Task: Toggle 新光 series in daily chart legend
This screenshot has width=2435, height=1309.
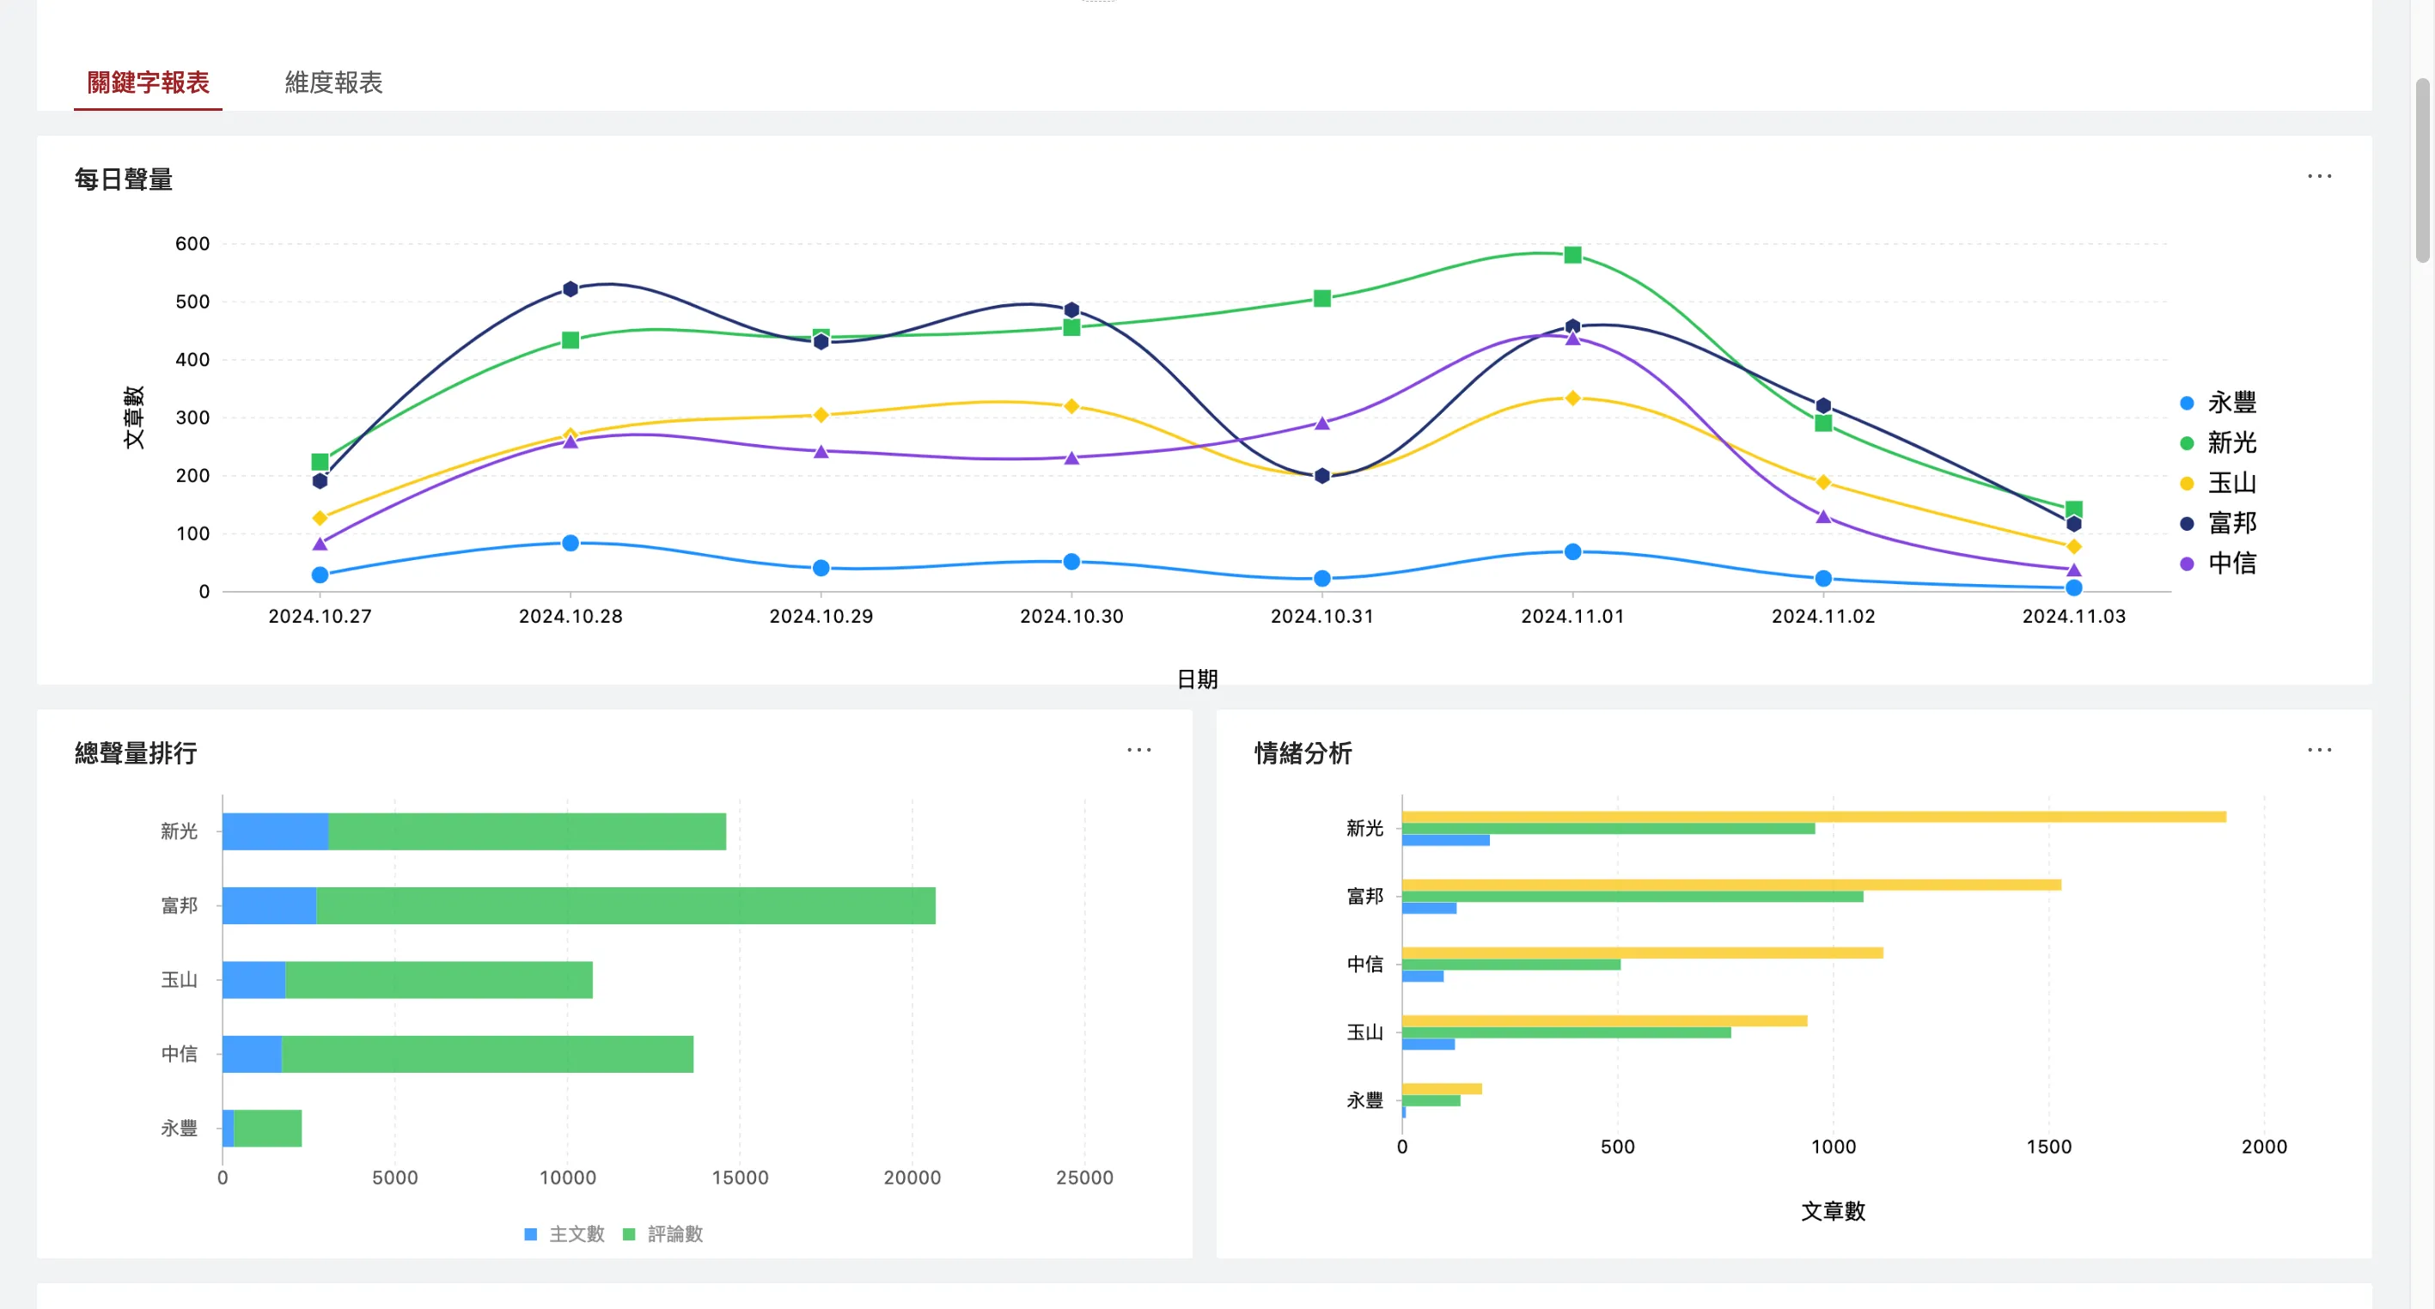Action: (x=2218, y=442)
